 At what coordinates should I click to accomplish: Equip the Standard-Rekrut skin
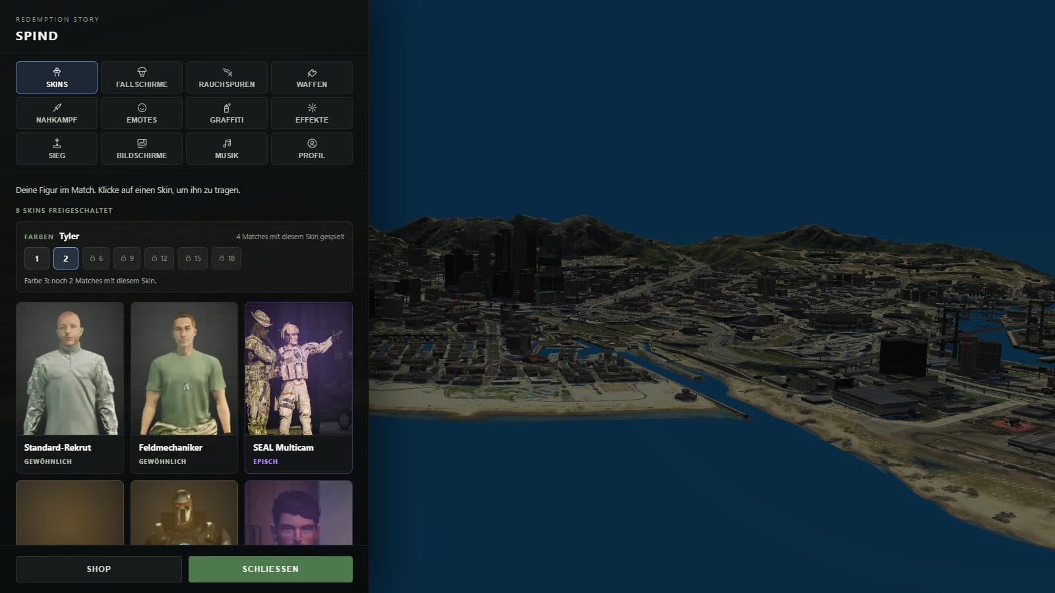coord(70,387)
